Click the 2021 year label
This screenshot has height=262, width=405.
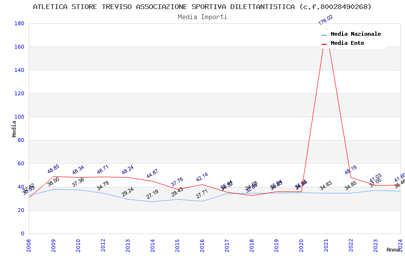[x=326, y=245]
